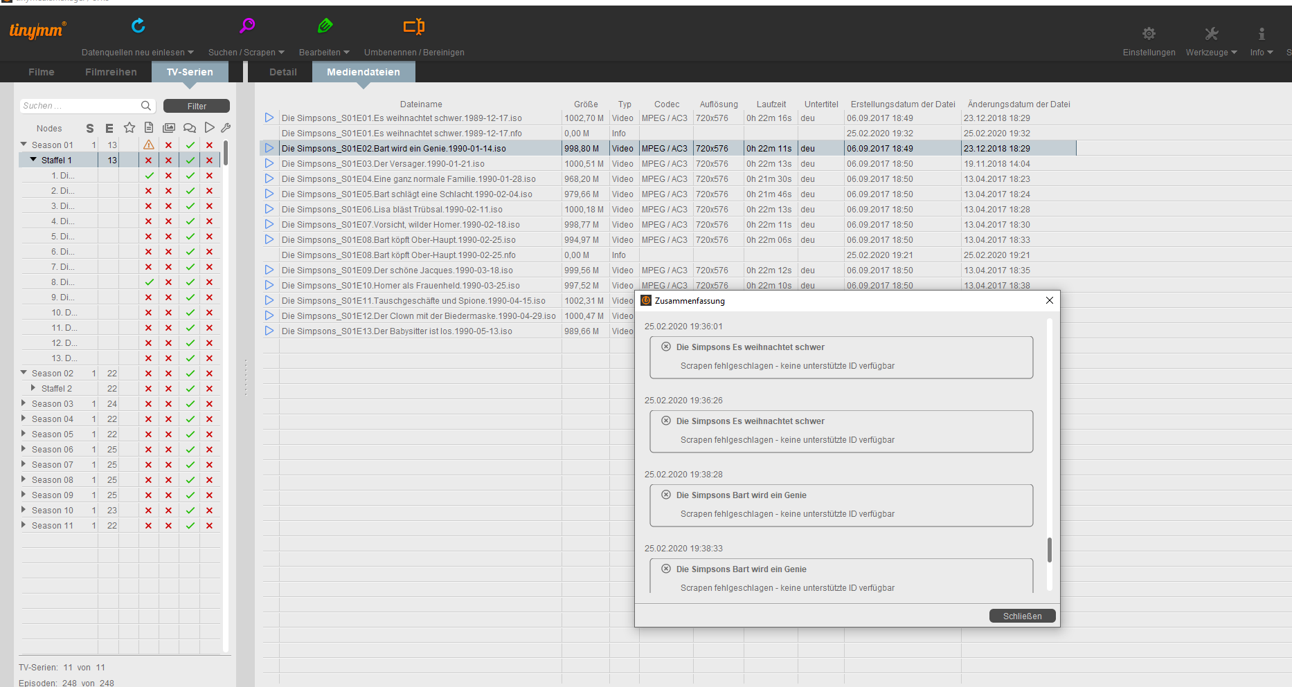Play the S01E13 Der Babysitter ist los file
This screenshot has width=1292, height=687.
point(269,331)
